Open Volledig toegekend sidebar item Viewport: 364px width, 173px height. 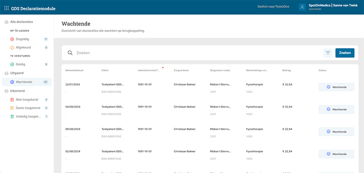pyautogui.click(x=27, y=117)
